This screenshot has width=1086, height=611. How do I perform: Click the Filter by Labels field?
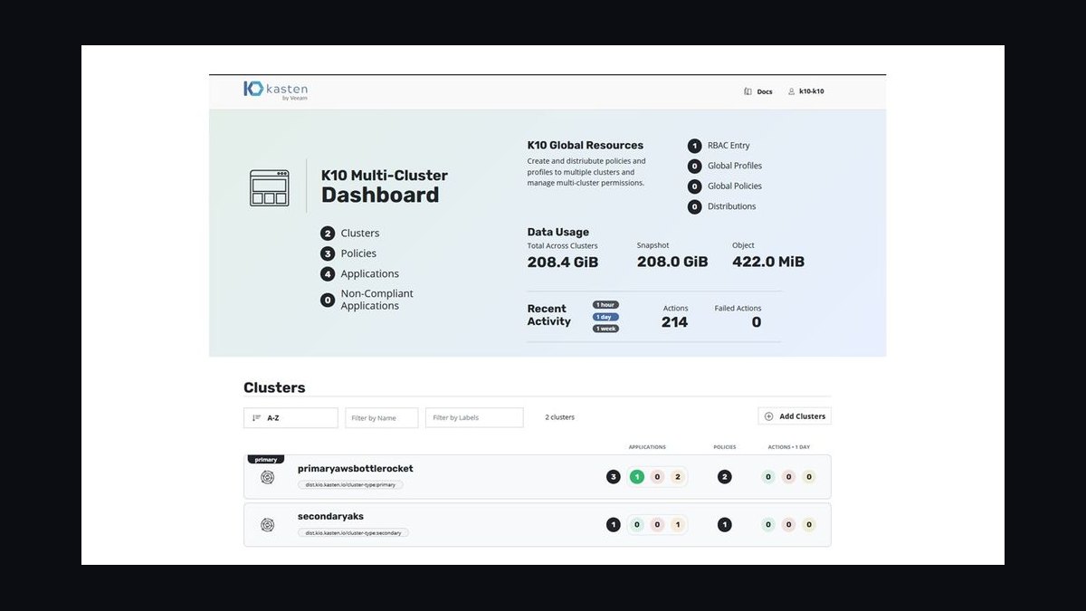tap(474, 417)
